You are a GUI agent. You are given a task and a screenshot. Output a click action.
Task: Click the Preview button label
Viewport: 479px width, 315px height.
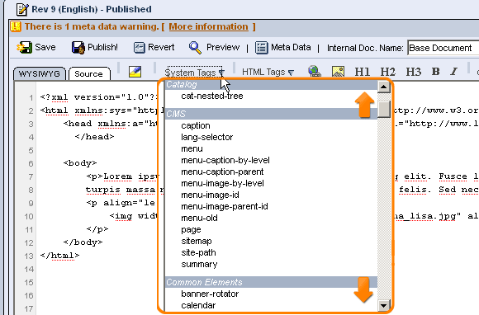tap(223, 47)
